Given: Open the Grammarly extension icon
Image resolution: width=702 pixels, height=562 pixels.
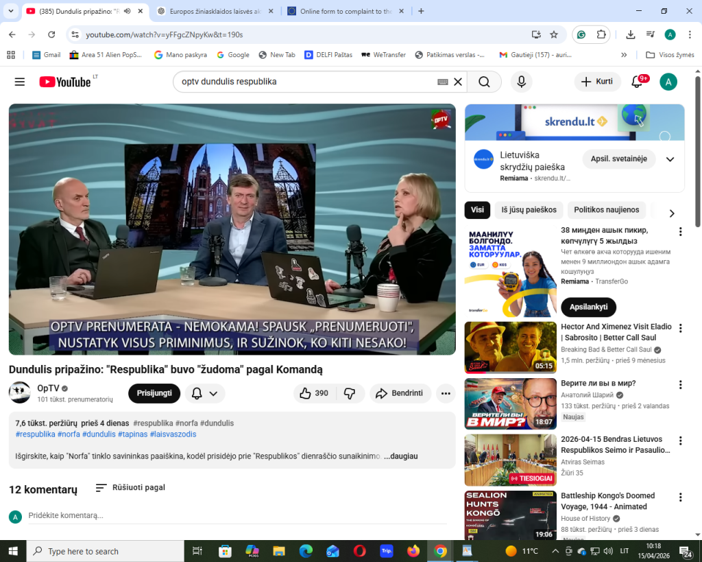Looking at the screenshot, I should tap(581, 34).
